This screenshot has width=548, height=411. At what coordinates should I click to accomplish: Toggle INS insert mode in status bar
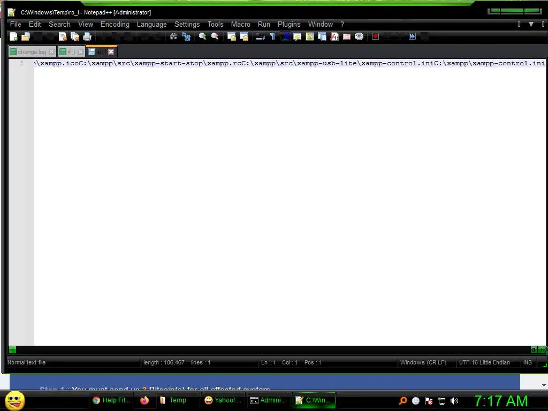527,362
